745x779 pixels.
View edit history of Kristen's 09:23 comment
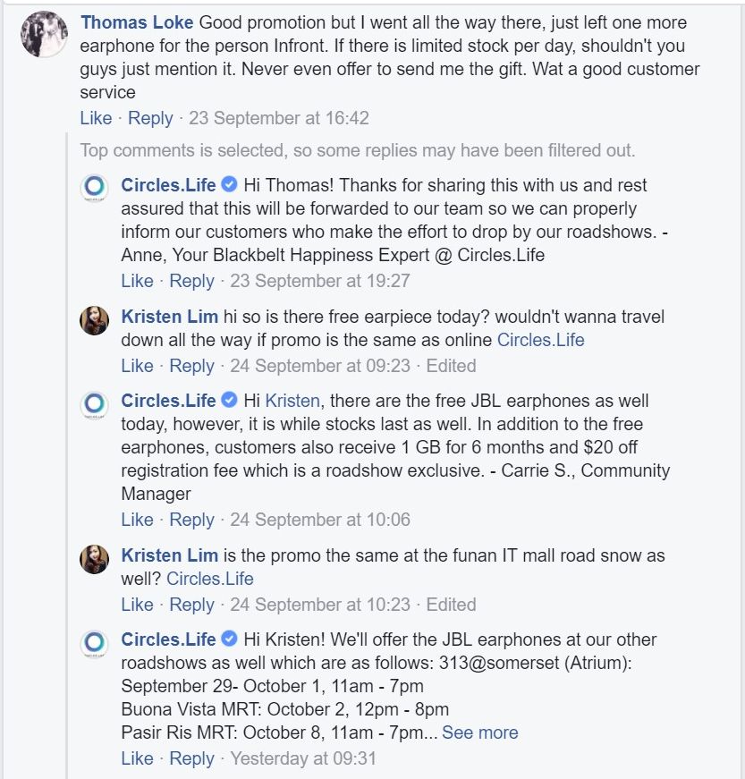point(451,366)
